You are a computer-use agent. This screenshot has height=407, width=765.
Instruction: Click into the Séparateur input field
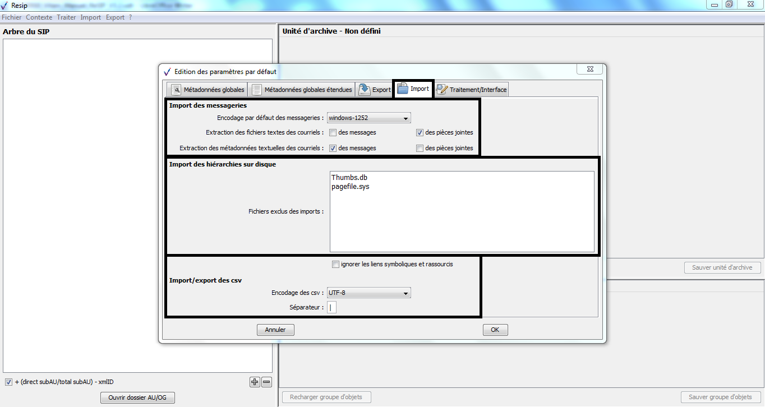331,307
